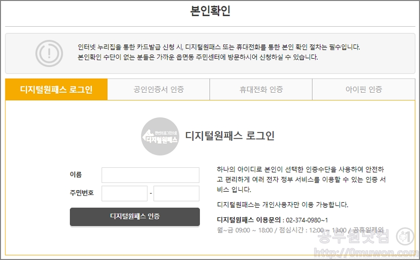
Task: Click the notice line starting 본인확인 수단이 없는
Action: coord(198,57)
